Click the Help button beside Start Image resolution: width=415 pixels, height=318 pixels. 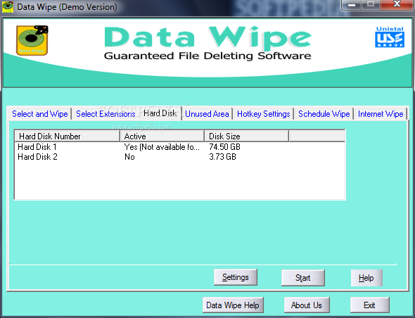(x=366, y=278)
